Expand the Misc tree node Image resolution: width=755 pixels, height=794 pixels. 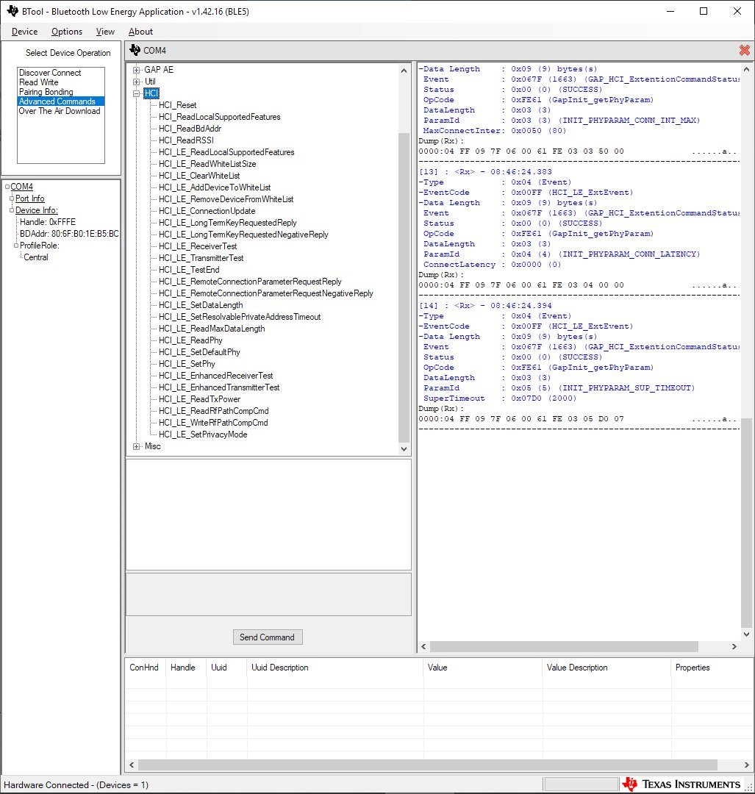pyautogui.click(x=137, y=446)
